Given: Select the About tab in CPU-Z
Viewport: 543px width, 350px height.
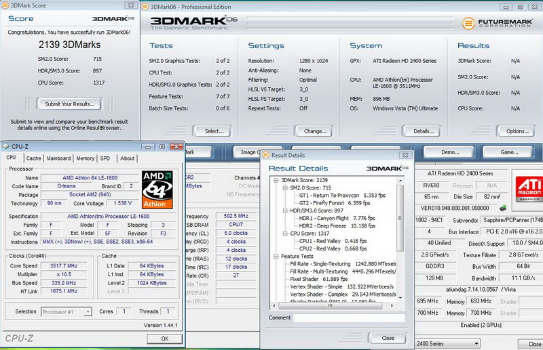Looking at the screenshot, I should (x=127, y=158).
